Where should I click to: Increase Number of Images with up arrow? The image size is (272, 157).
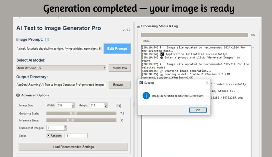[65, 127]
